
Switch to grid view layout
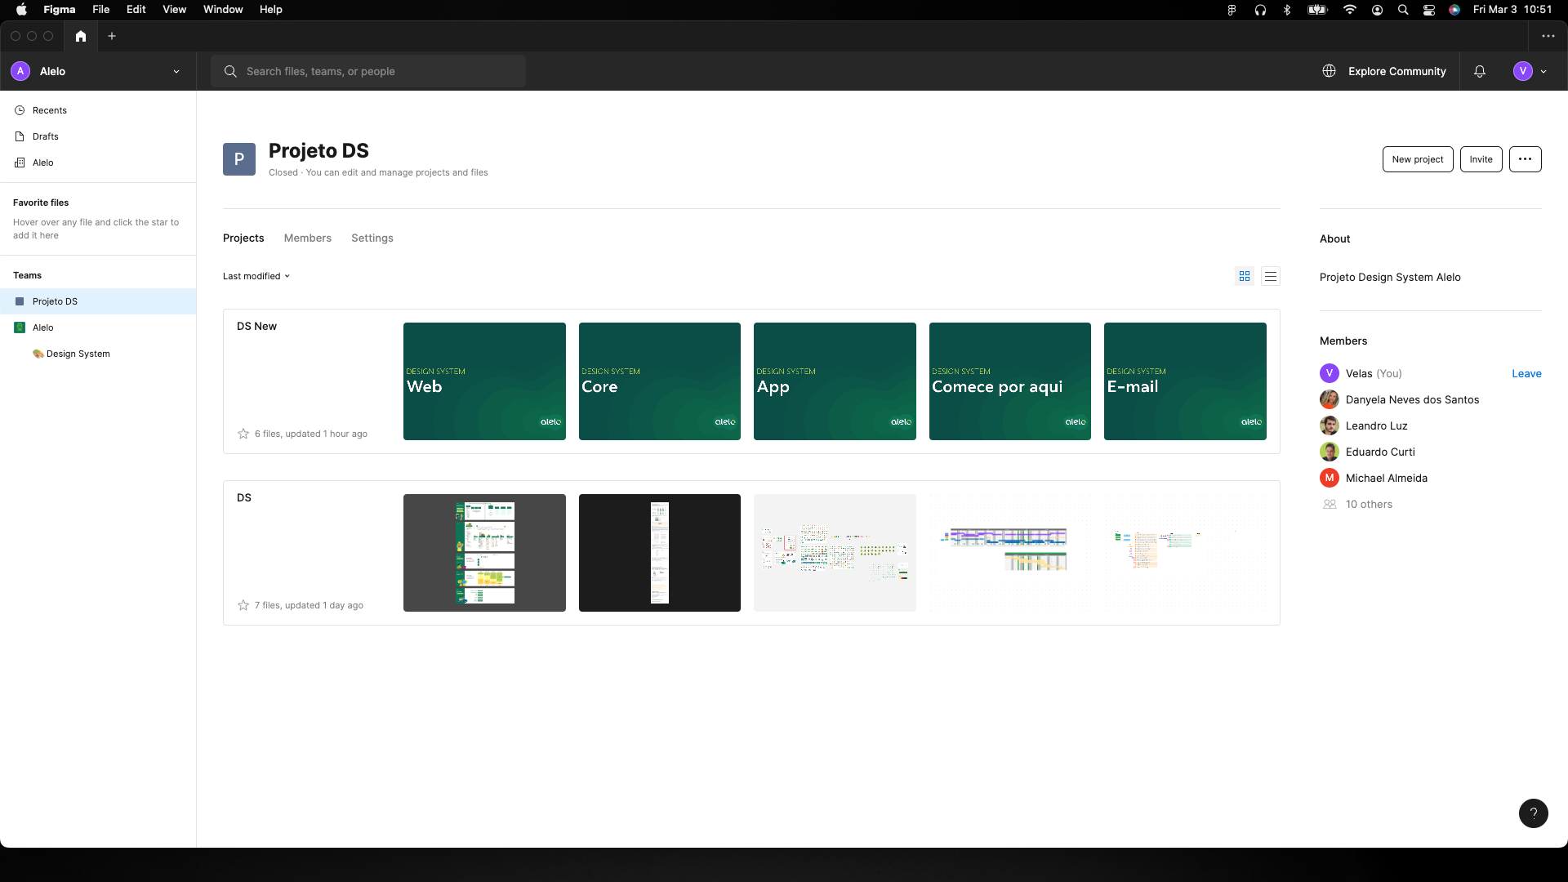coord(1244,276)
